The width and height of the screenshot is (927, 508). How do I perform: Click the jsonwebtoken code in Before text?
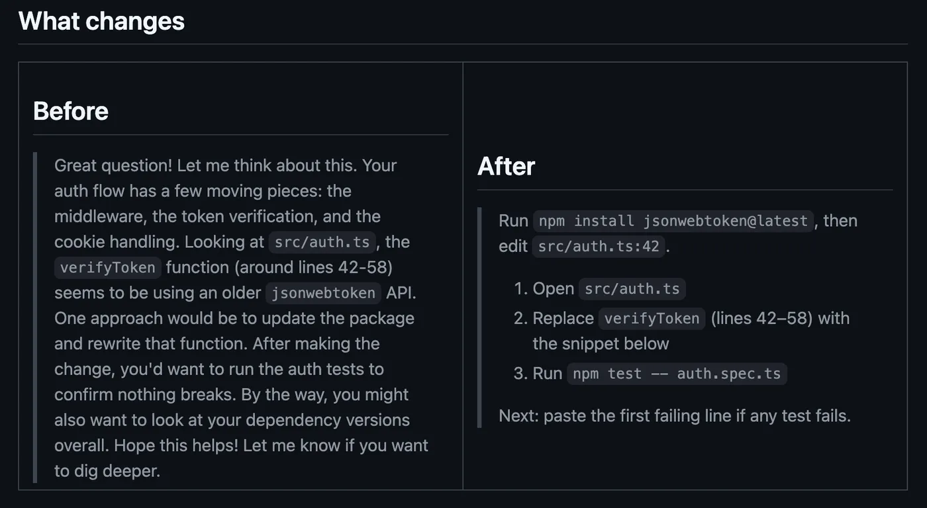coord(323,293)
